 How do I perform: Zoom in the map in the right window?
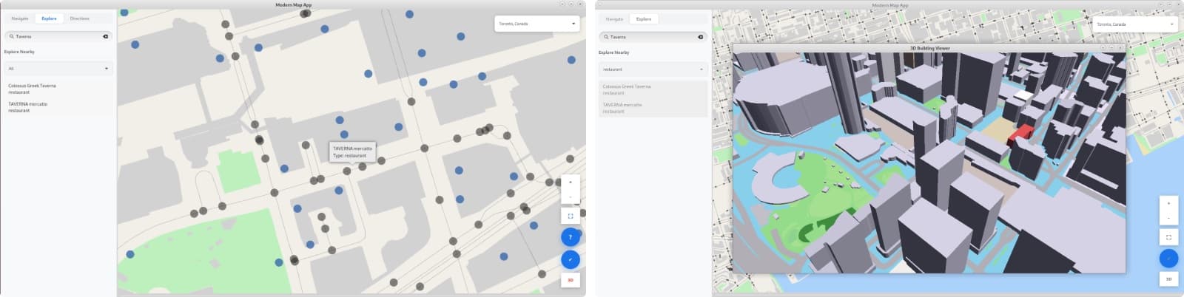pyautogui.click(x=1168, y=203)
